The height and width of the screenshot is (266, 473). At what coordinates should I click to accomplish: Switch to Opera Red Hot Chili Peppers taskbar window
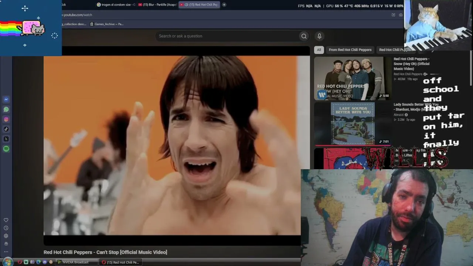[x=120, y=262]
